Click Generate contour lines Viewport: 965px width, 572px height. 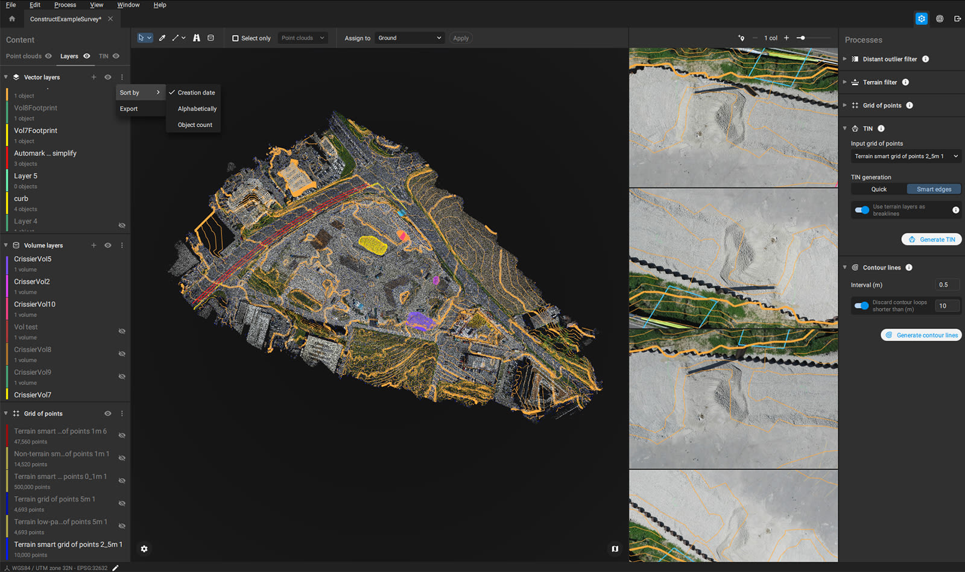[921, 335]
